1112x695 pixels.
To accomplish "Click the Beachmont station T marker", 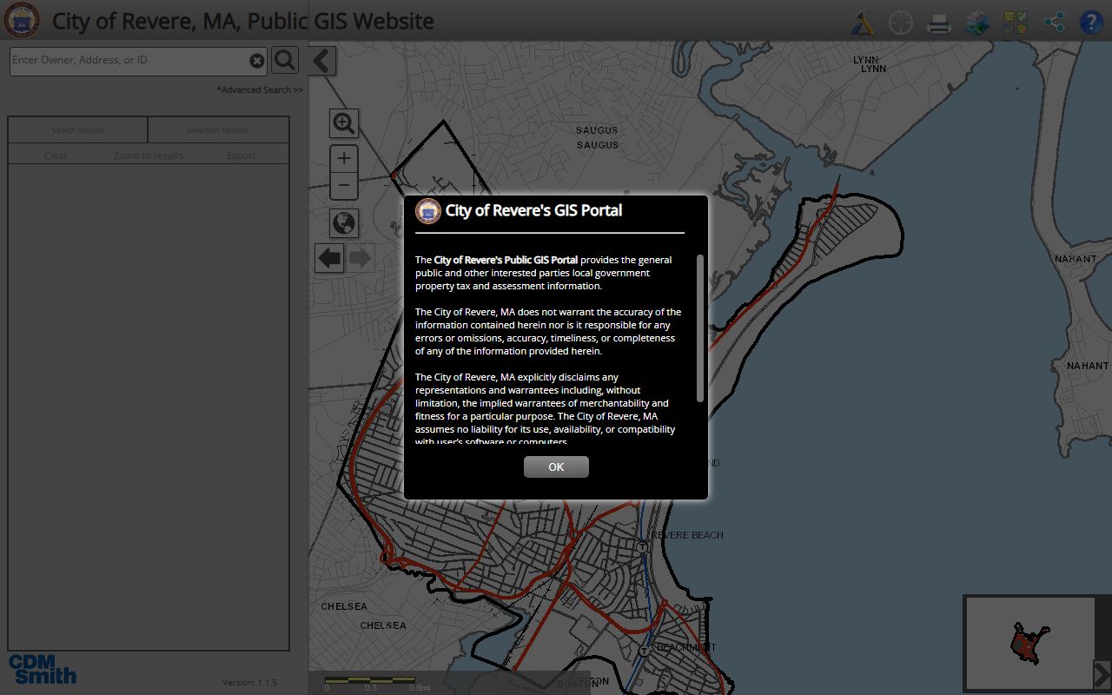I will tap(645, 651).
